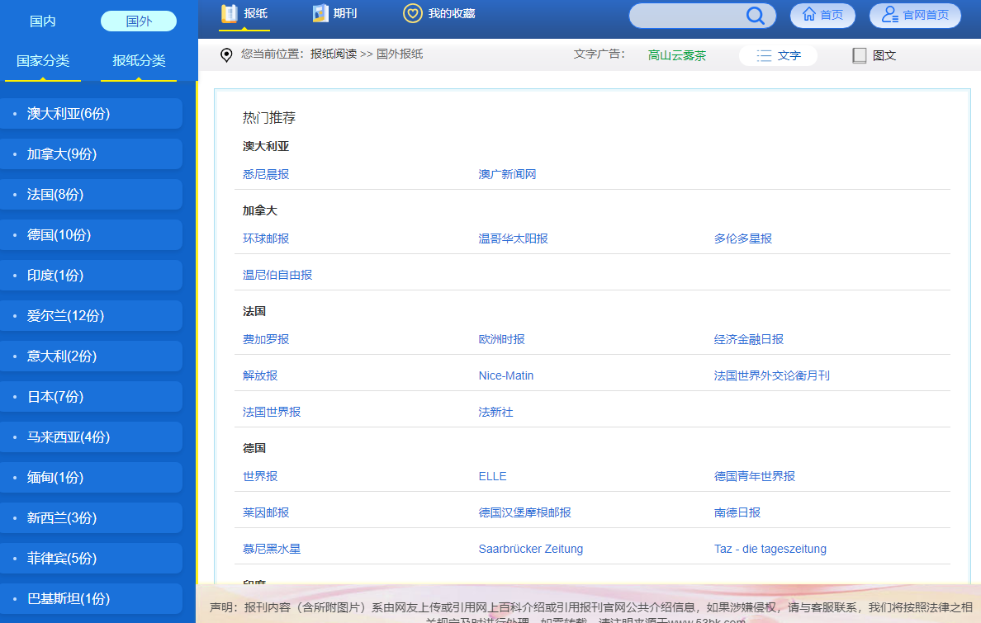Select 德国(10份) in the sidebar
Screen dimensions: 981x623
92,234
